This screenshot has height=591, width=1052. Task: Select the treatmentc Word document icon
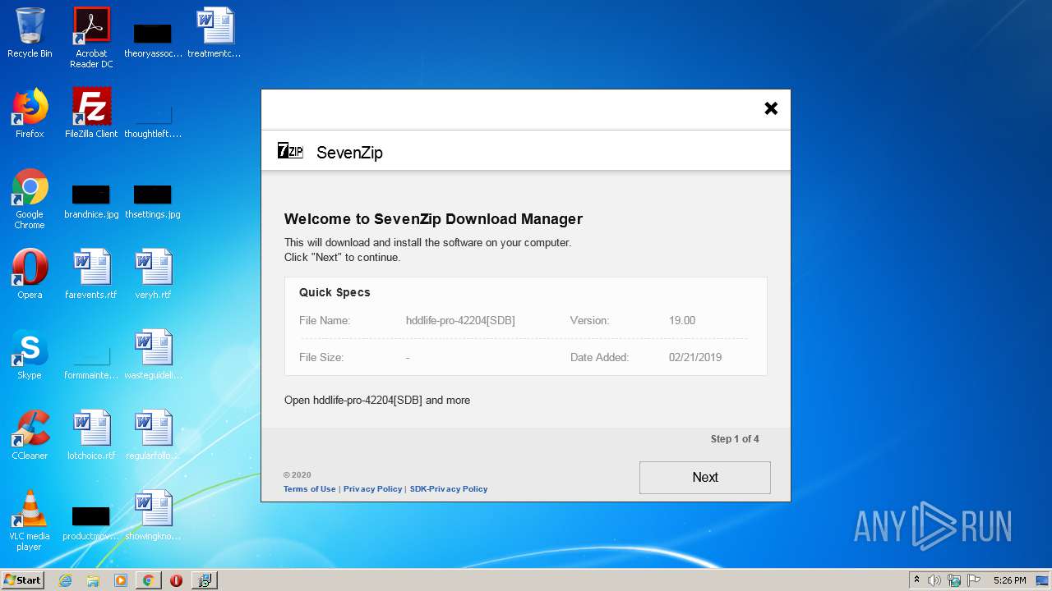[215, 33]
